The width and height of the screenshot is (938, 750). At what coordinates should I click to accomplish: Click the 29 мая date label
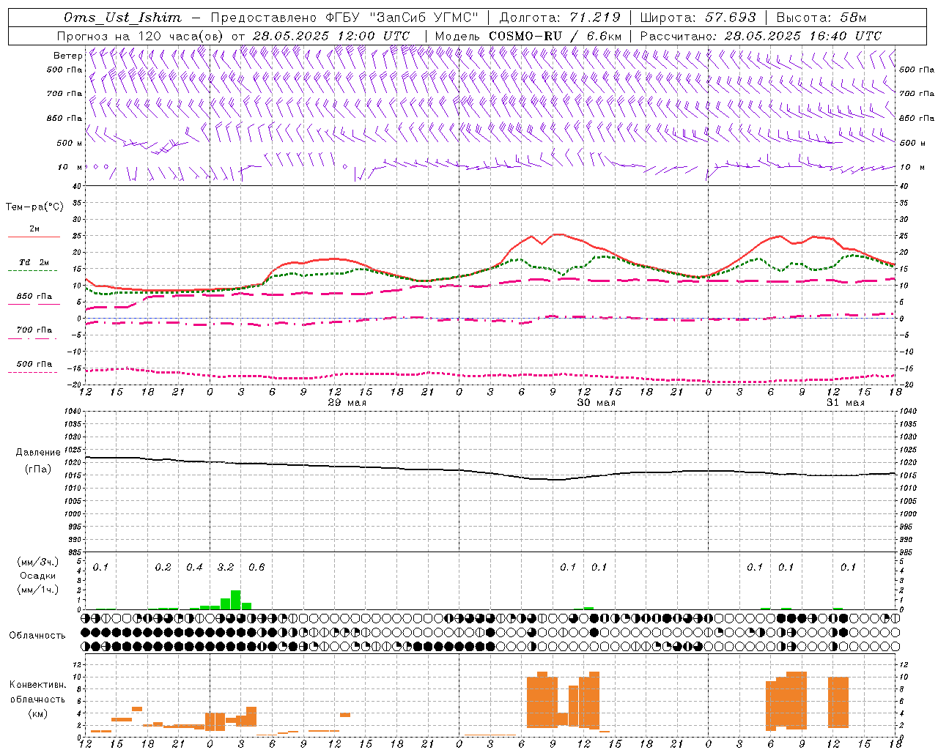tap(347, 403)
